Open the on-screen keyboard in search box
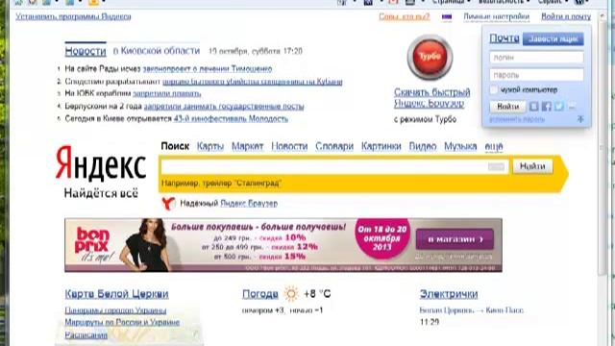Viewport: 615px width, 346px height. pos(496,166)
